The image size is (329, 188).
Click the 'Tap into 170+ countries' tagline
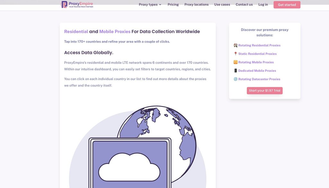point(117,41)
